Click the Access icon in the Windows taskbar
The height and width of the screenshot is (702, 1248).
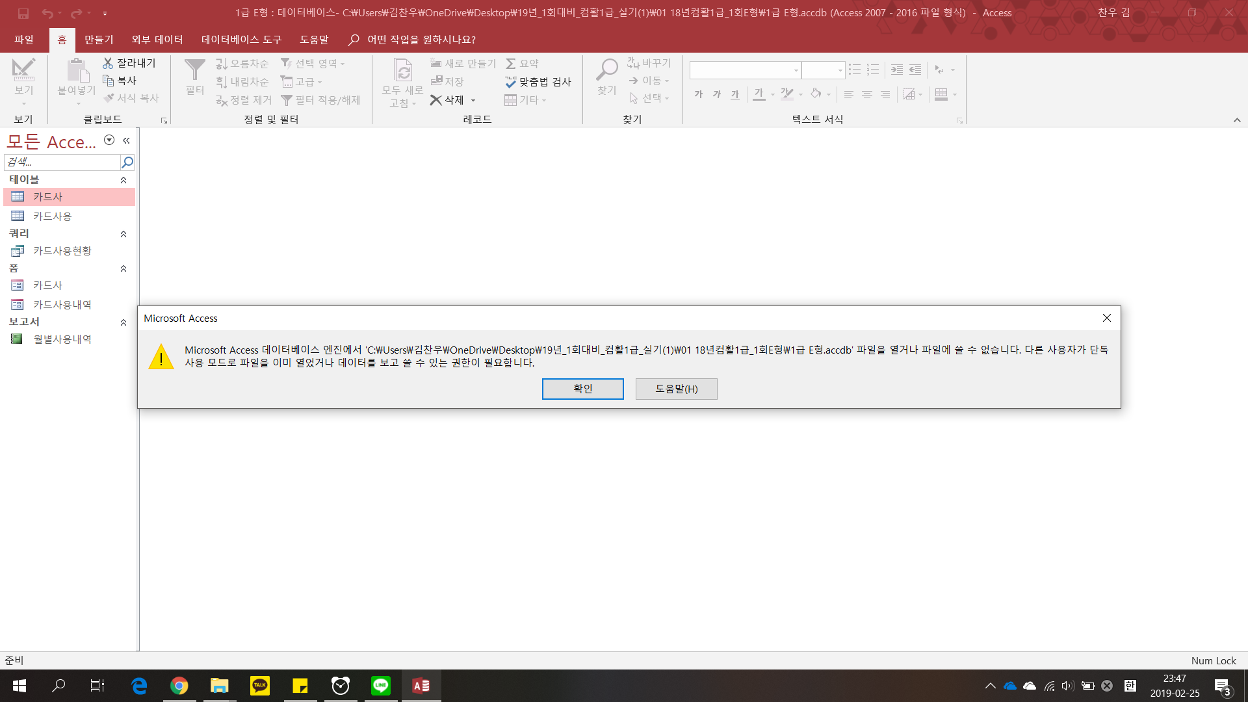(x=421, y=686)
